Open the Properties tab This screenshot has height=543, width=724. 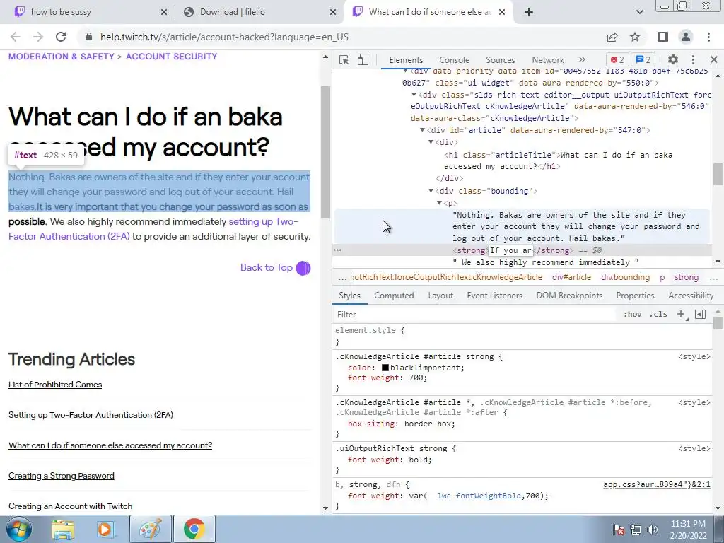[x=635, y=296]
